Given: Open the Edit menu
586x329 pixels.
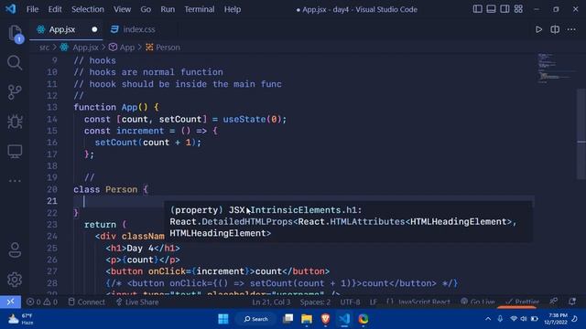Looking at the screenshot, I should [55, 9].
